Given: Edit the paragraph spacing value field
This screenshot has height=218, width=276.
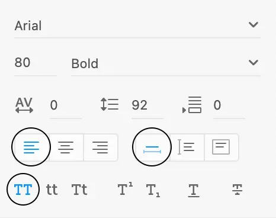Looking at the screenshot, I should tap(229, 105).
